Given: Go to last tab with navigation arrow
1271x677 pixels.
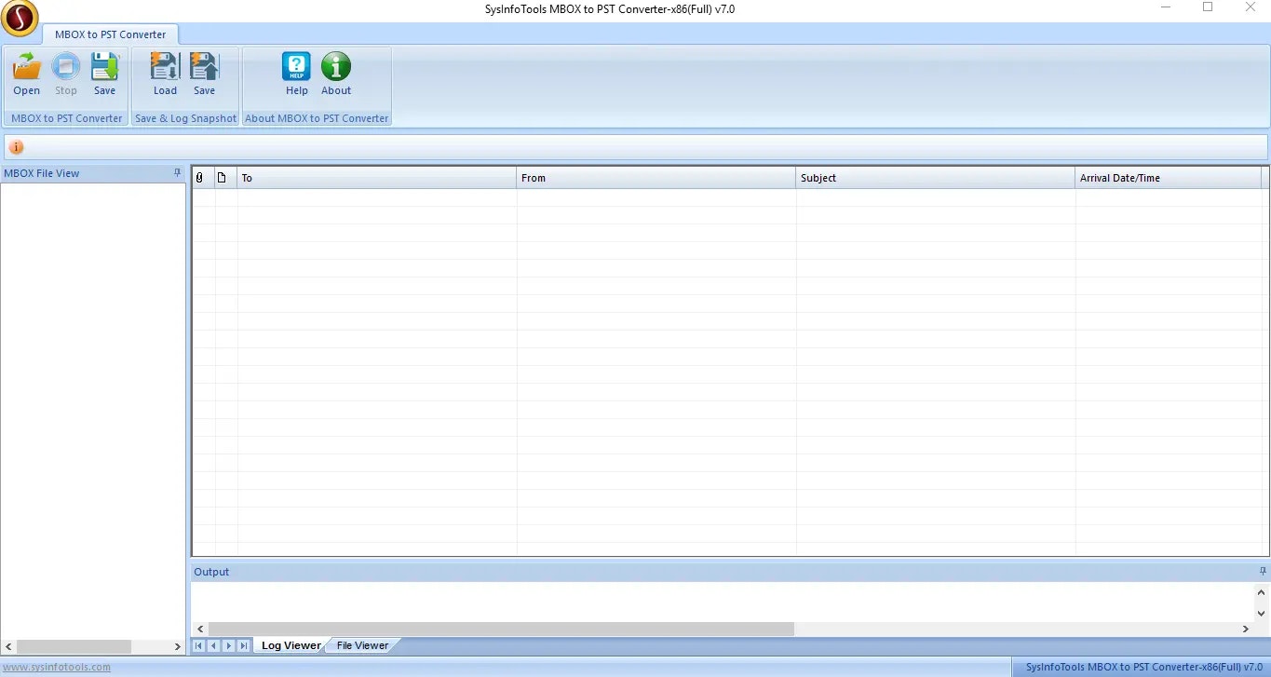Looking at the screenshot, I should click(243, 645).
